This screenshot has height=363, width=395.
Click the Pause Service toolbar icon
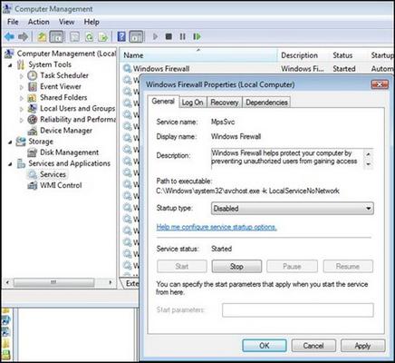[x=182, y=37]
